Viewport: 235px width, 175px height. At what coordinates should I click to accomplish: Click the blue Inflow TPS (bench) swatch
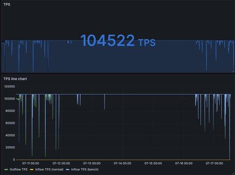(68, 169)
